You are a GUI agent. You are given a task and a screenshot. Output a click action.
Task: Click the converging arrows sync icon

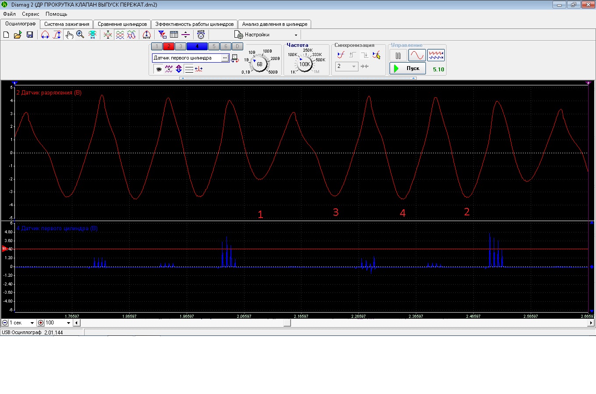tap(365, 67)
